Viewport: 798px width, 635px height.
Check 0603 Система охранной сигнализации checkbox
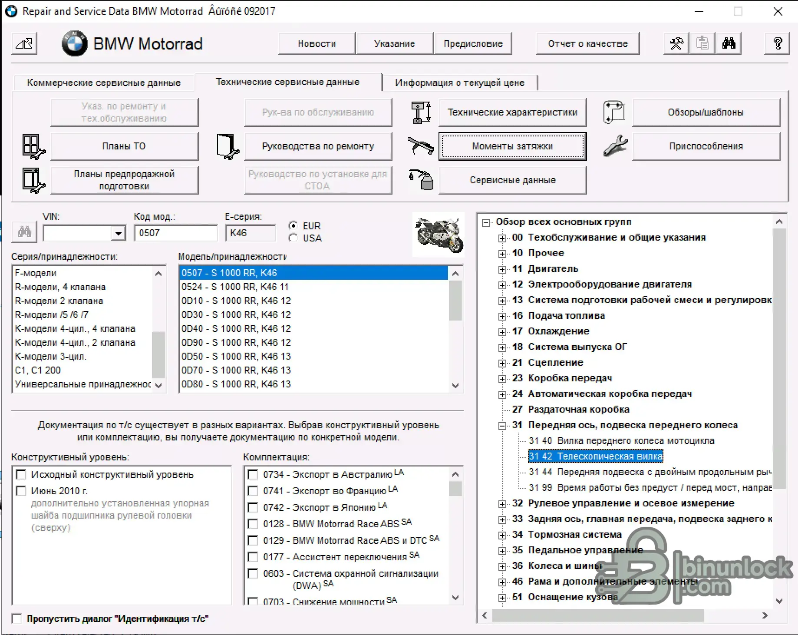point(253,573)
